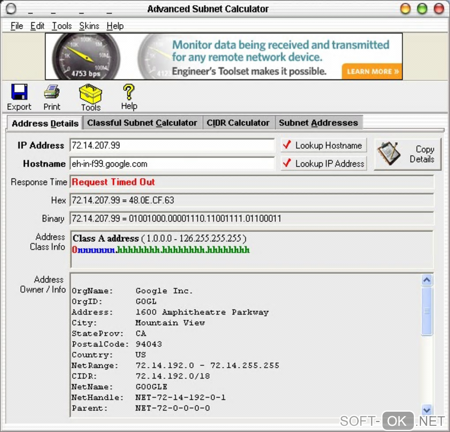Screen dimensions: 450x432
Task: Switch to the Subnet Addresses tab
Action: click(319, 123)
